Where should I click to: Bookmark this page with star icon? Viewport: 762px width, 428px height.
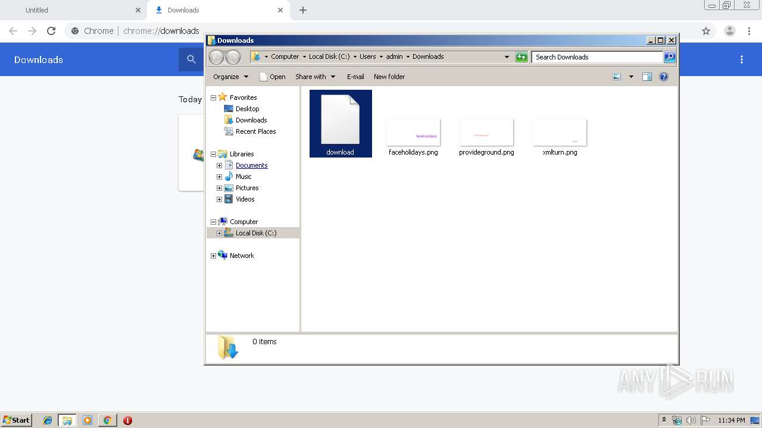[x=706, y=31]
